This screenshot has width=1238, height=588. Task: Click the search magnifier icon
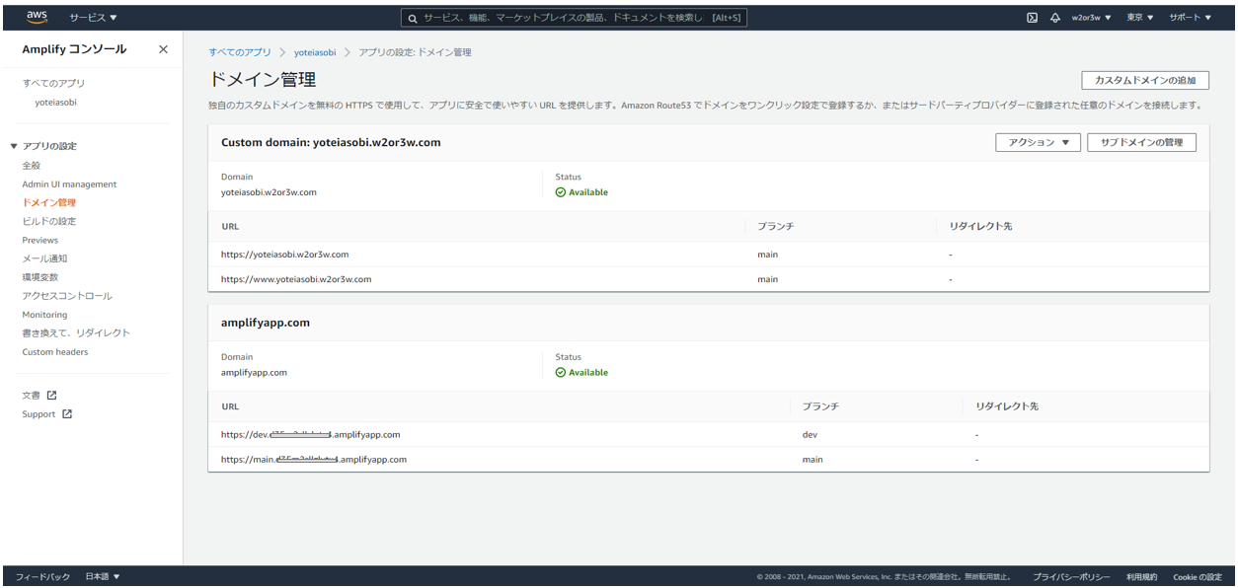click(414, 18)
